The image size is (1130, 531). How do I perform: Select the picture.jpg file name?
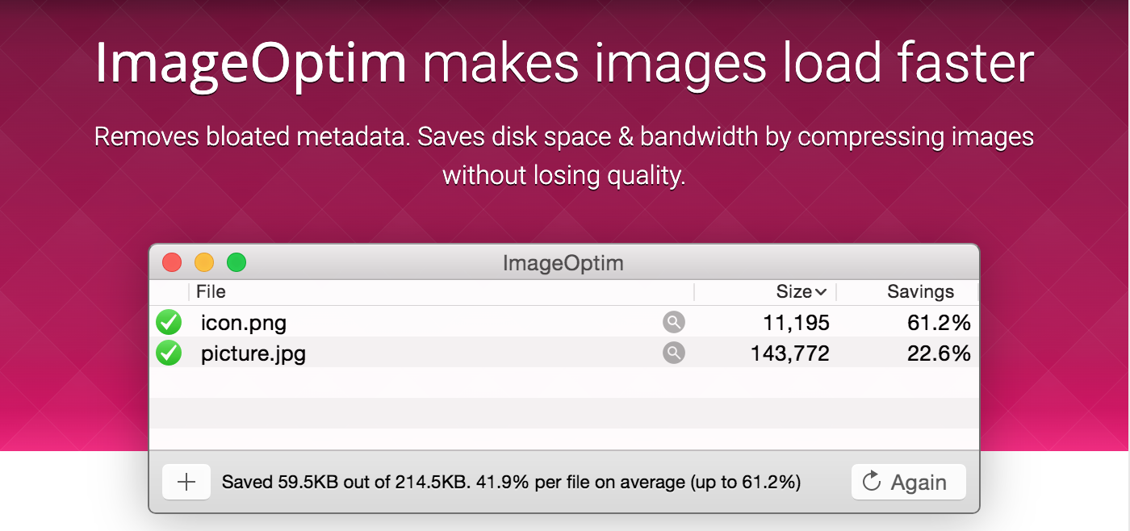click(x=253, y=353)
